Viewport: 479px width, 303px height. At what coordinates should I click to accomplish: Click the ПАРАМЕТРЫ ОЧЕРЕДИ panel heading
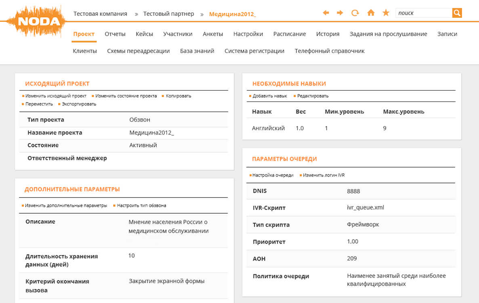point(284,159)
